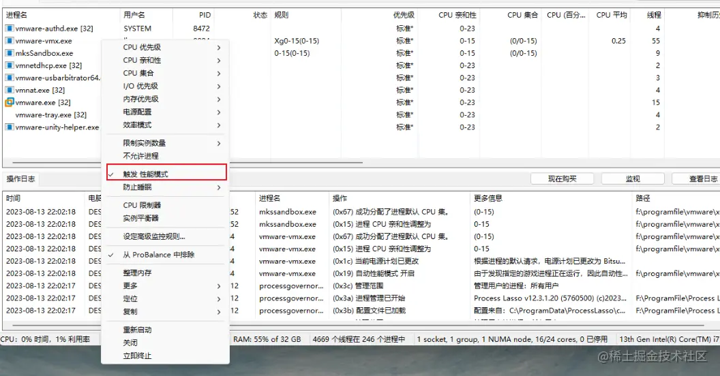Expand the CPU 优先级 submenu
The height and width of the screenshot is (376, 720).
coord(165,47)
